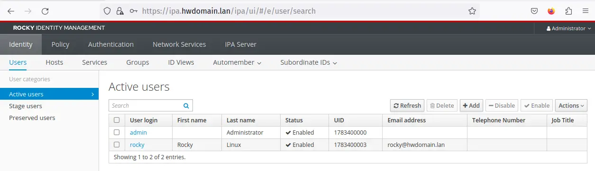Open the Pocket save icon
The width and height of the screenshot is (595, 171).
[x=534, y=11]
